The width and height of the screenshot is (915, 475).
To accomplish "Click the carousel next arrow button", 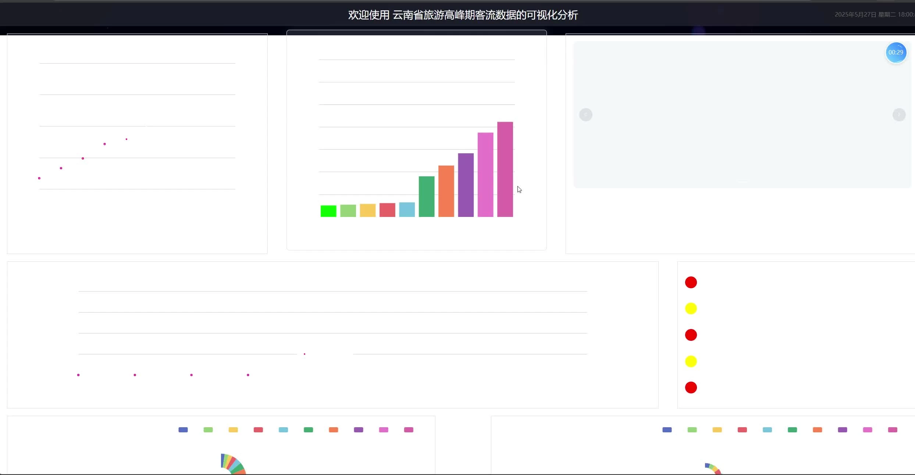I will tap(899, 115).
